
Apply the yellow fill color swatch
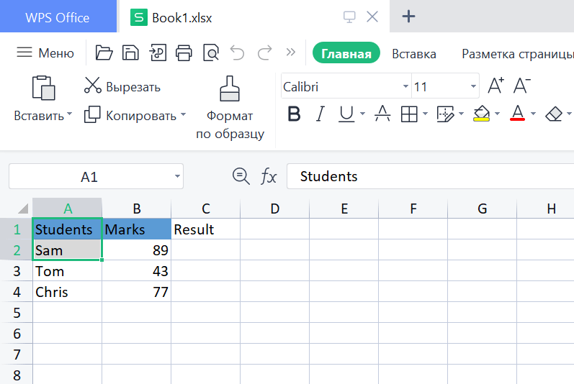tap(481, 114)
